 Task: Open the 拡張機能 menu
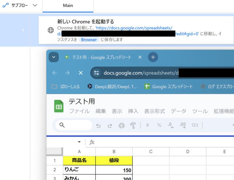224,111
